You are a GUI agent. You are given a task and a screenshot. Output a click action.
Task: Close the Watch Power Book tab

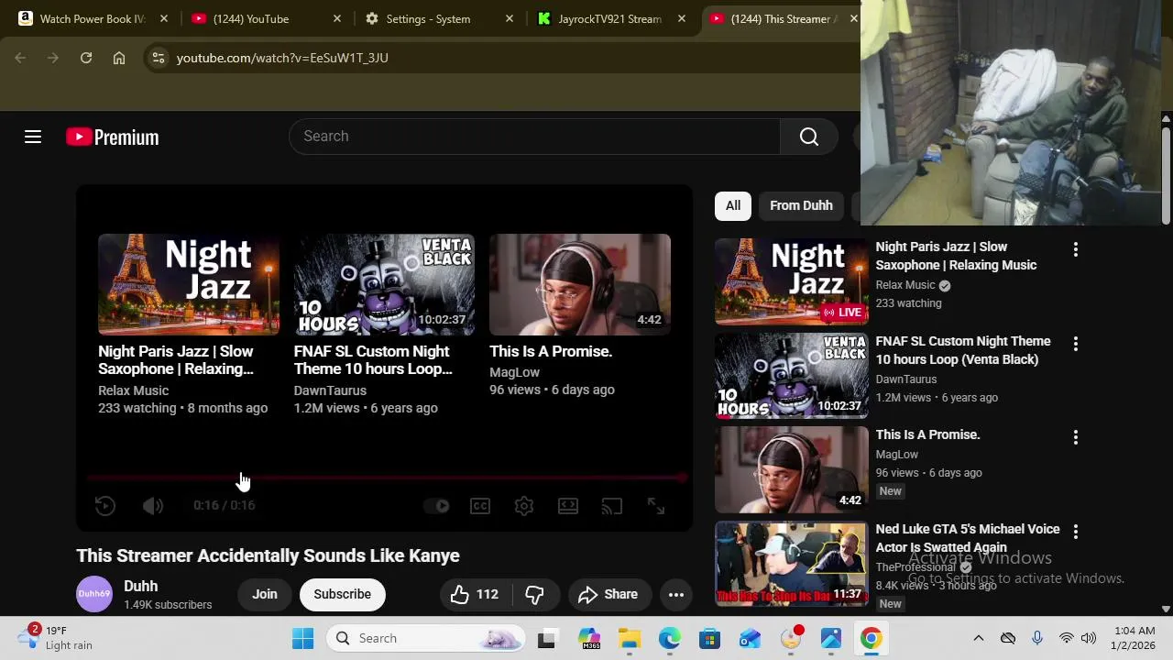coord(164,18)
